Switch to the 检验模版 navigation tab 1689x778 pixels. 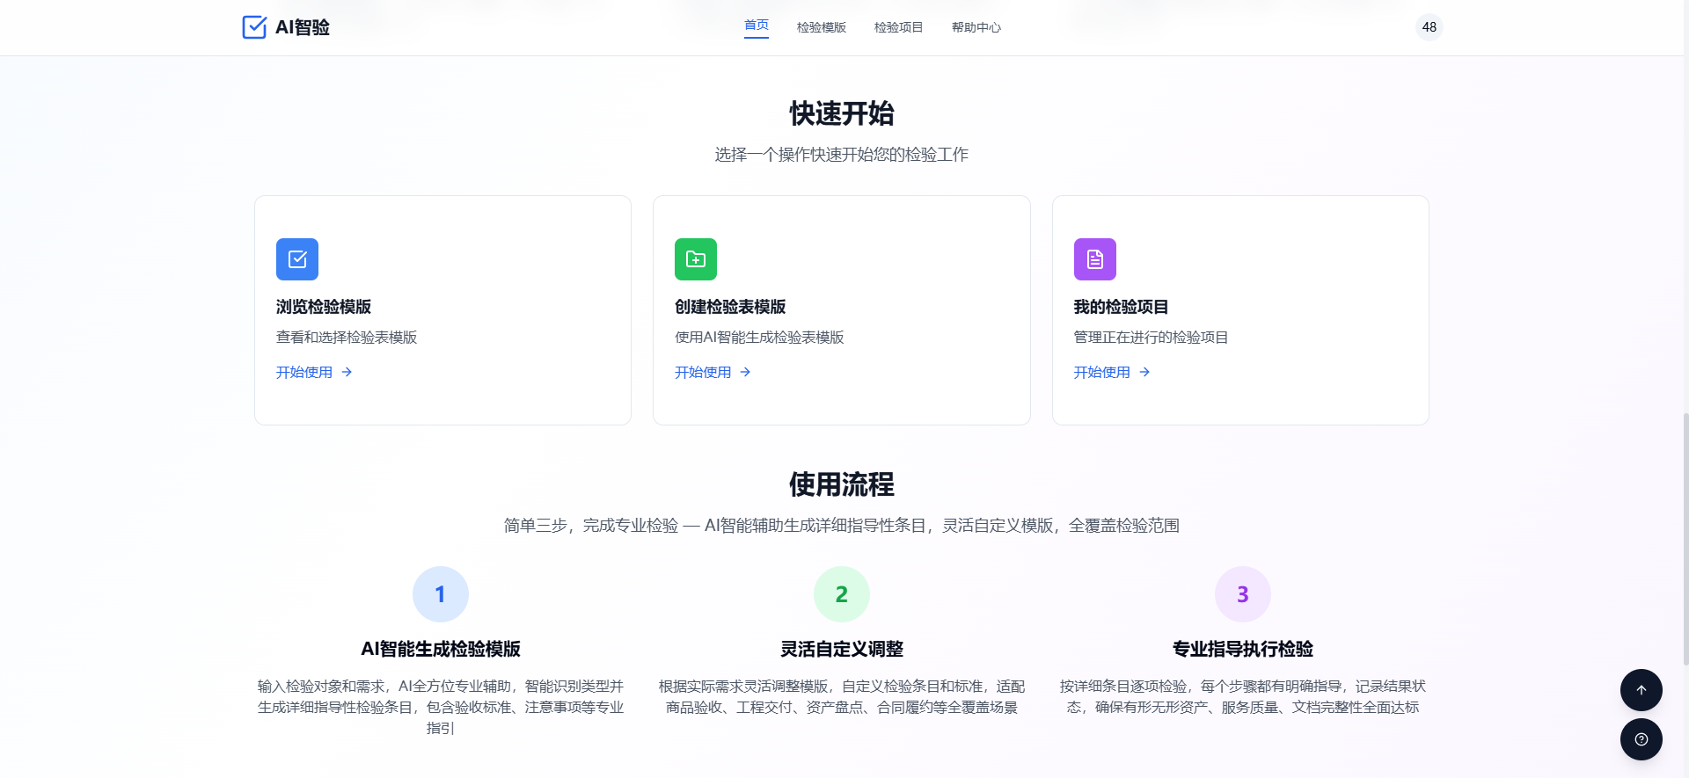821,27
